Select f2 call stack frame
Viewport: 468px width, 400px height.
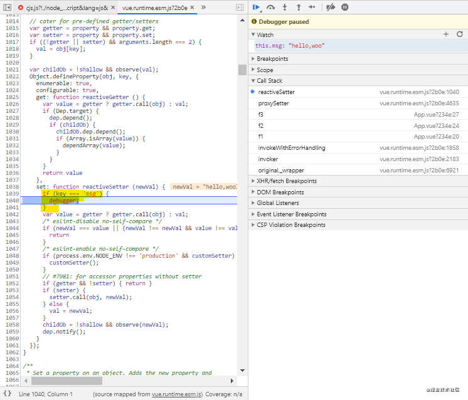[358, 125]
